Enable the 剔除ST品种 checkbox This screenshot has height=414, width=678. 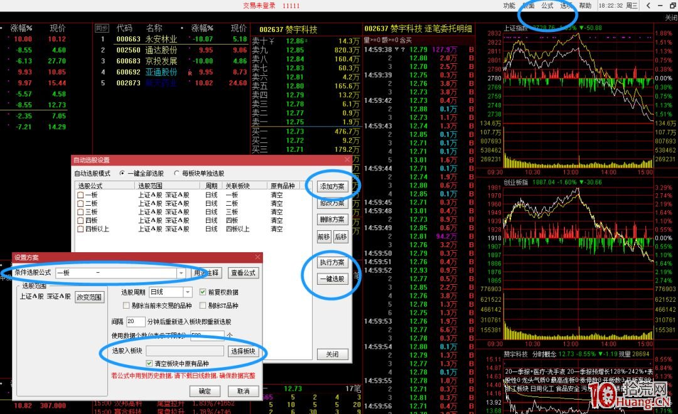point(202,305)
